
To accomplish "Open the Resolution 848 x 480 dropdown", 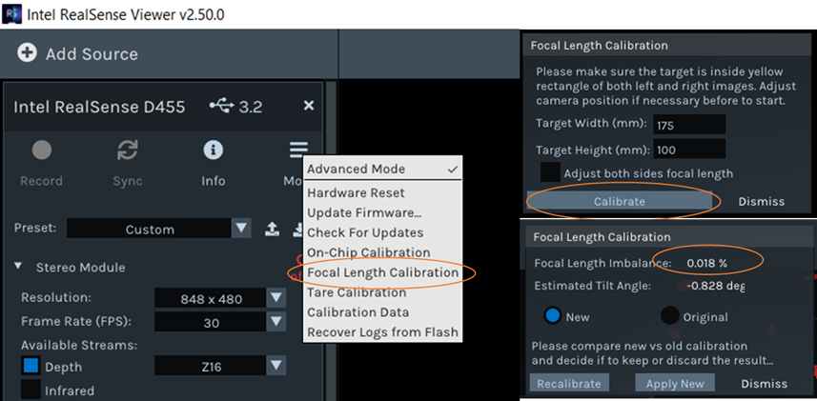I will pyautogui.click(x=276, y=298).
